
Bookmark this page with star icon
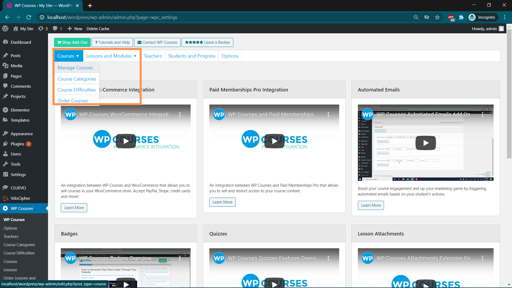(437, 17)
